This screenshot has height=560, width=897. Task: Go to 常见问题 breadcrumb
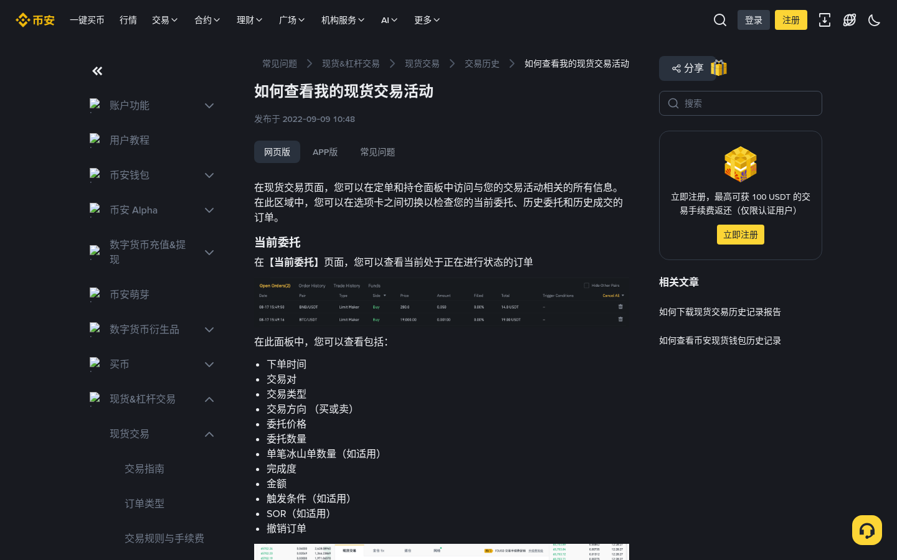click(x=280, y=63)
